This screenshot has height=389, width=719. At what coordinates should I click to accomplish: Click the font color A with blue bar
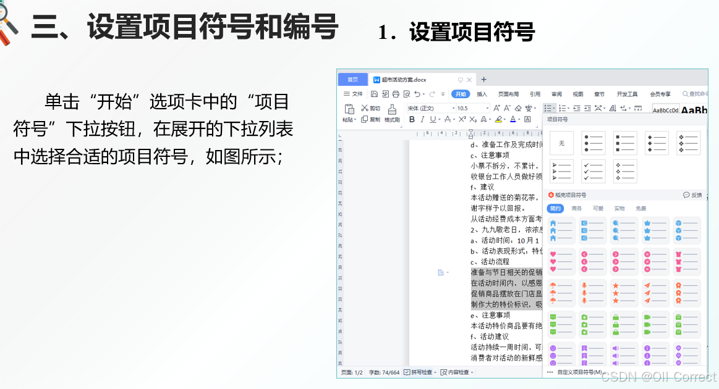pos(513,119)
